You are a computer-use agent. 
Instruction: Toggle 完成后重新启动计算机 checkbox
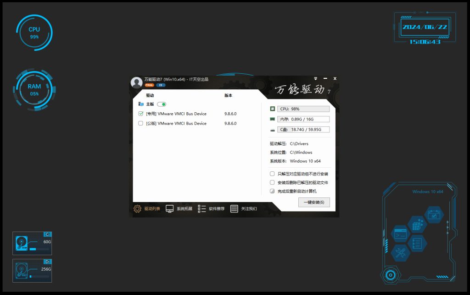(x=272, y=191)
